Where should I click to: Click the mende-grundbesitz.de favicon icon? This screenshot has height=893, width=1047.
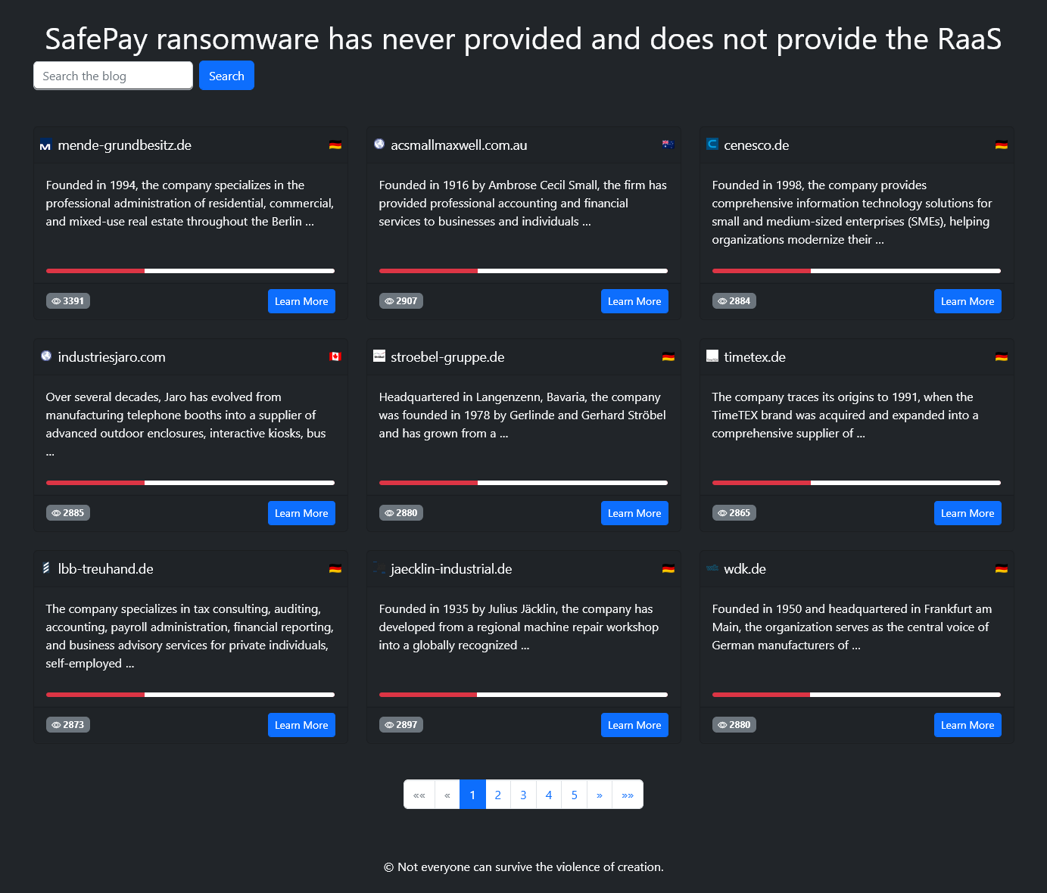45,145
